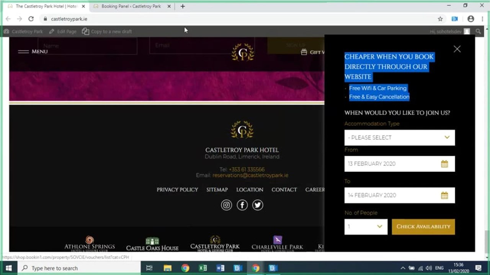Open the Contact footer link
The image size is (490, 275).
(x=284, y=189)
